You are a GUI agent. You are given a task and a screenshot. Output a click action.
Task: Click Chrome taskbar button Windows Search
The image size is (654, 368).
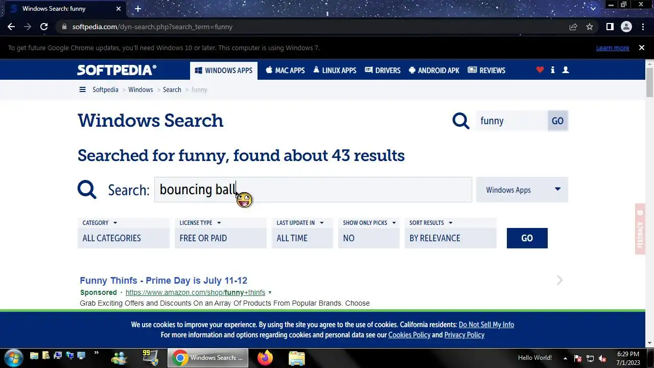pos(208,358)
